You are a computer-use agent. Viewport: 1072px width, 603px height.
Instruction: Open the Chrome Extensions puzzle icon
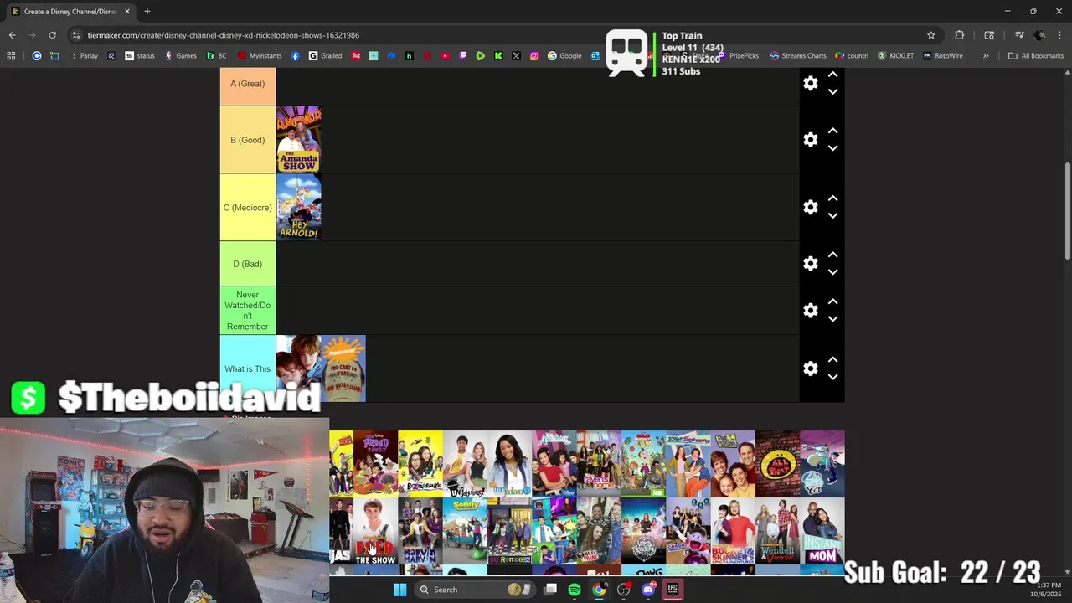point(959,35)
